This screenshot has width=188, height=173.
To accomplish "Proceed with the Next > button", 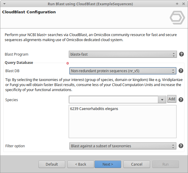I will pos(108,164).
